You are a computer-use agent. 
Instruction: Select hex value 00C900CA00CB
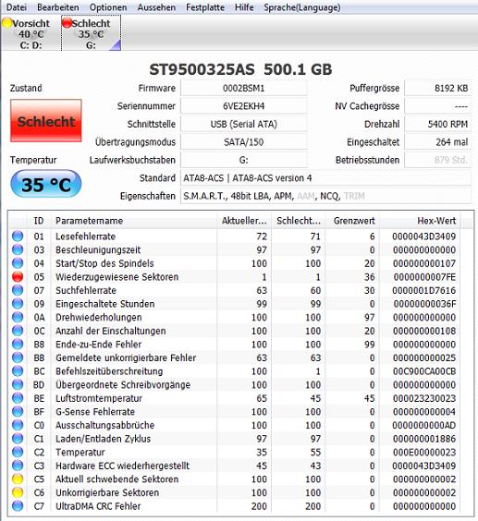[x=424, y=371]
